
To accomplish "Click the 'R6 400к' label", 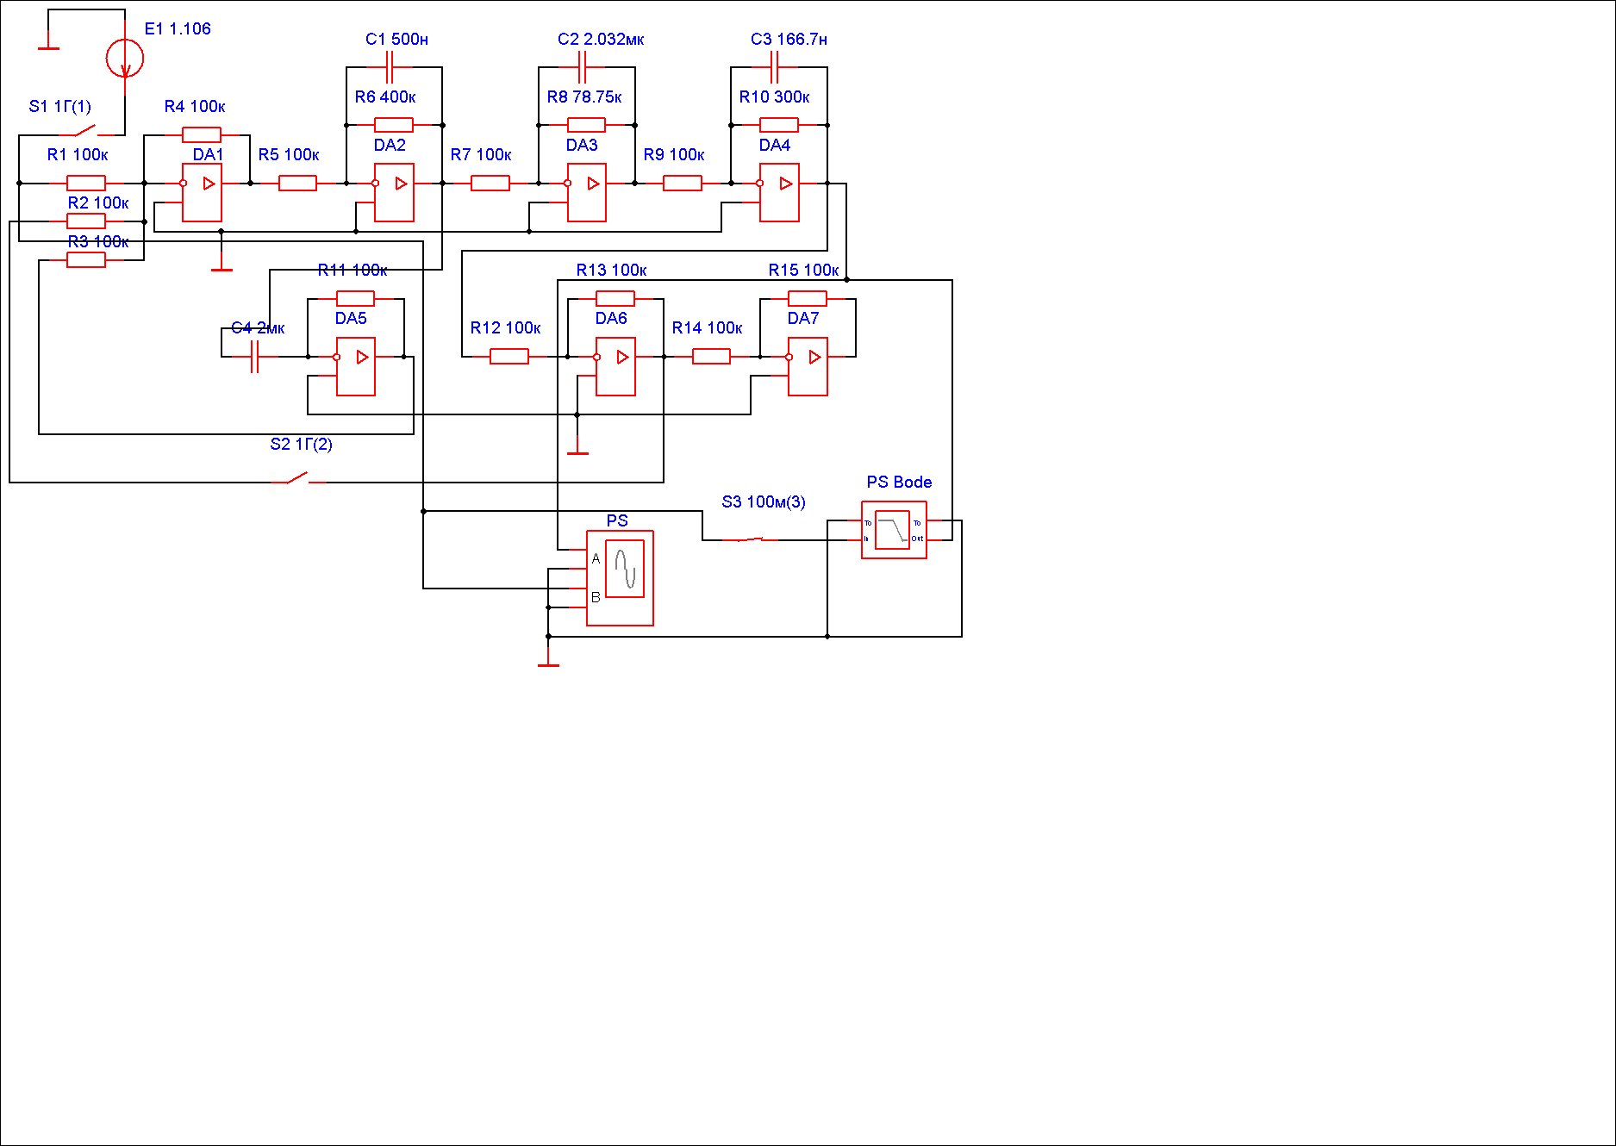I will (x=385, y=97).
